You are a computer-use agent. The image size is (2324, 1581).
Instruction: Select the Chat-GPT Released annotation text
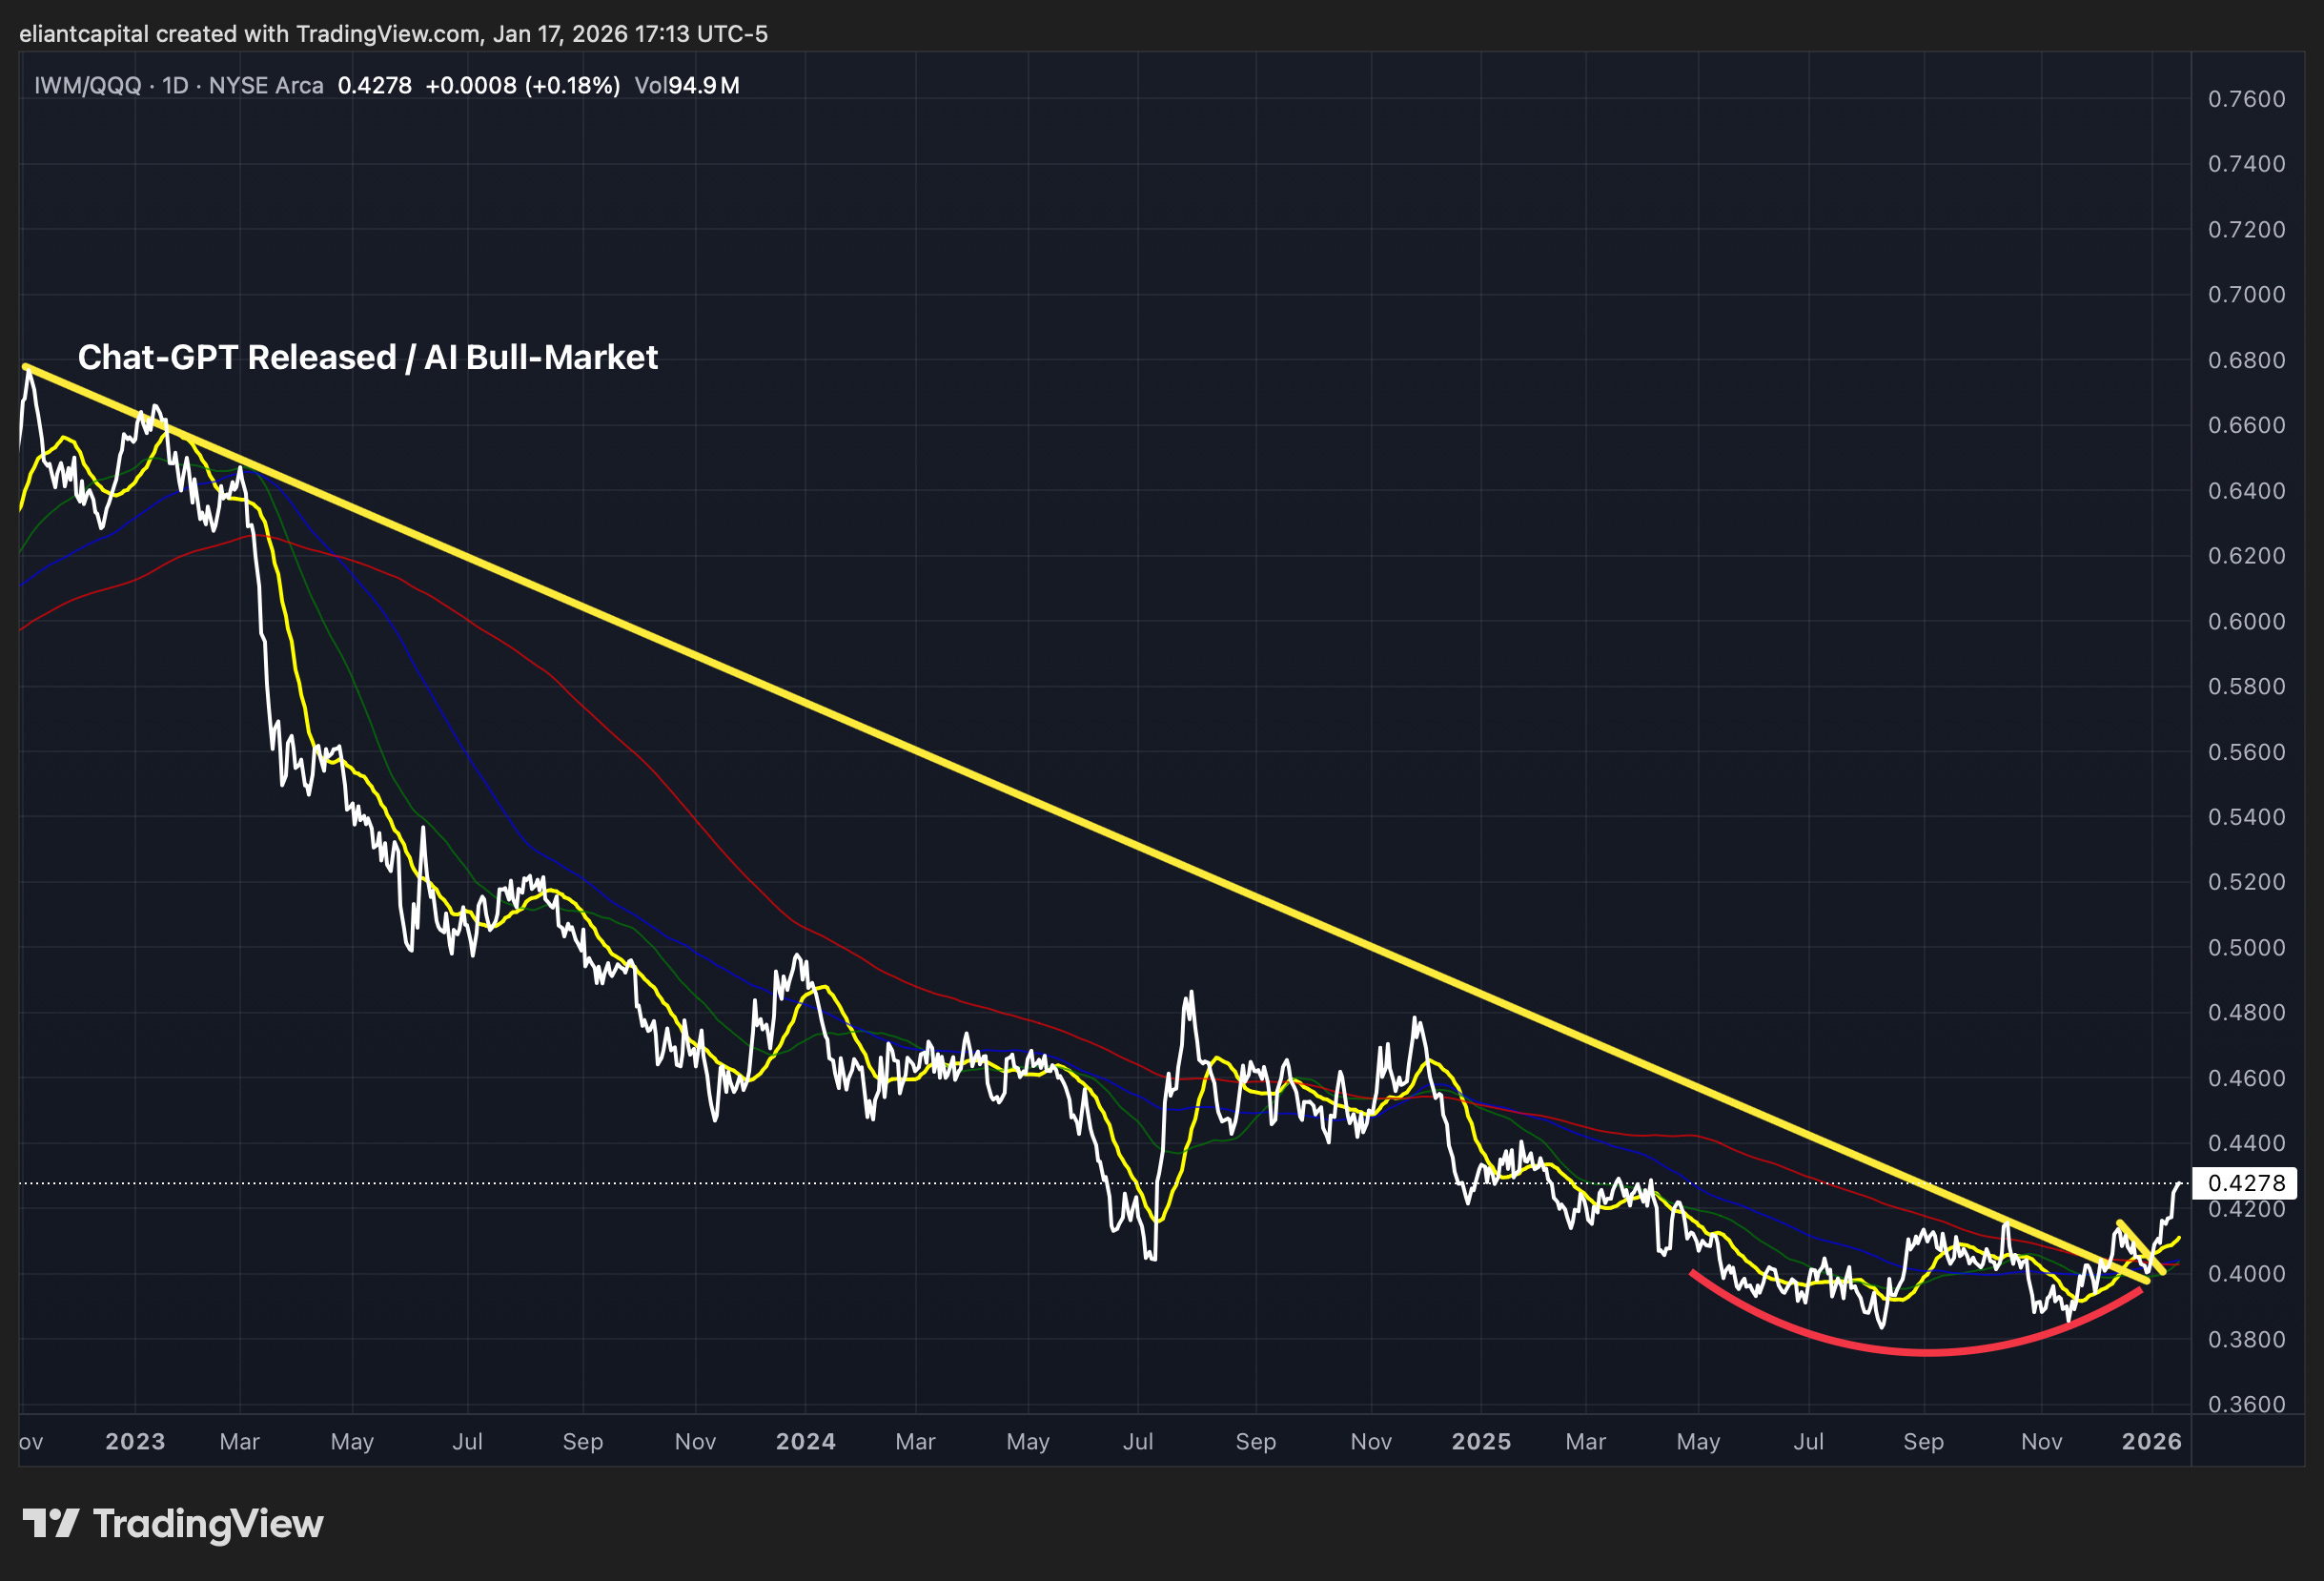coord(367,358)
